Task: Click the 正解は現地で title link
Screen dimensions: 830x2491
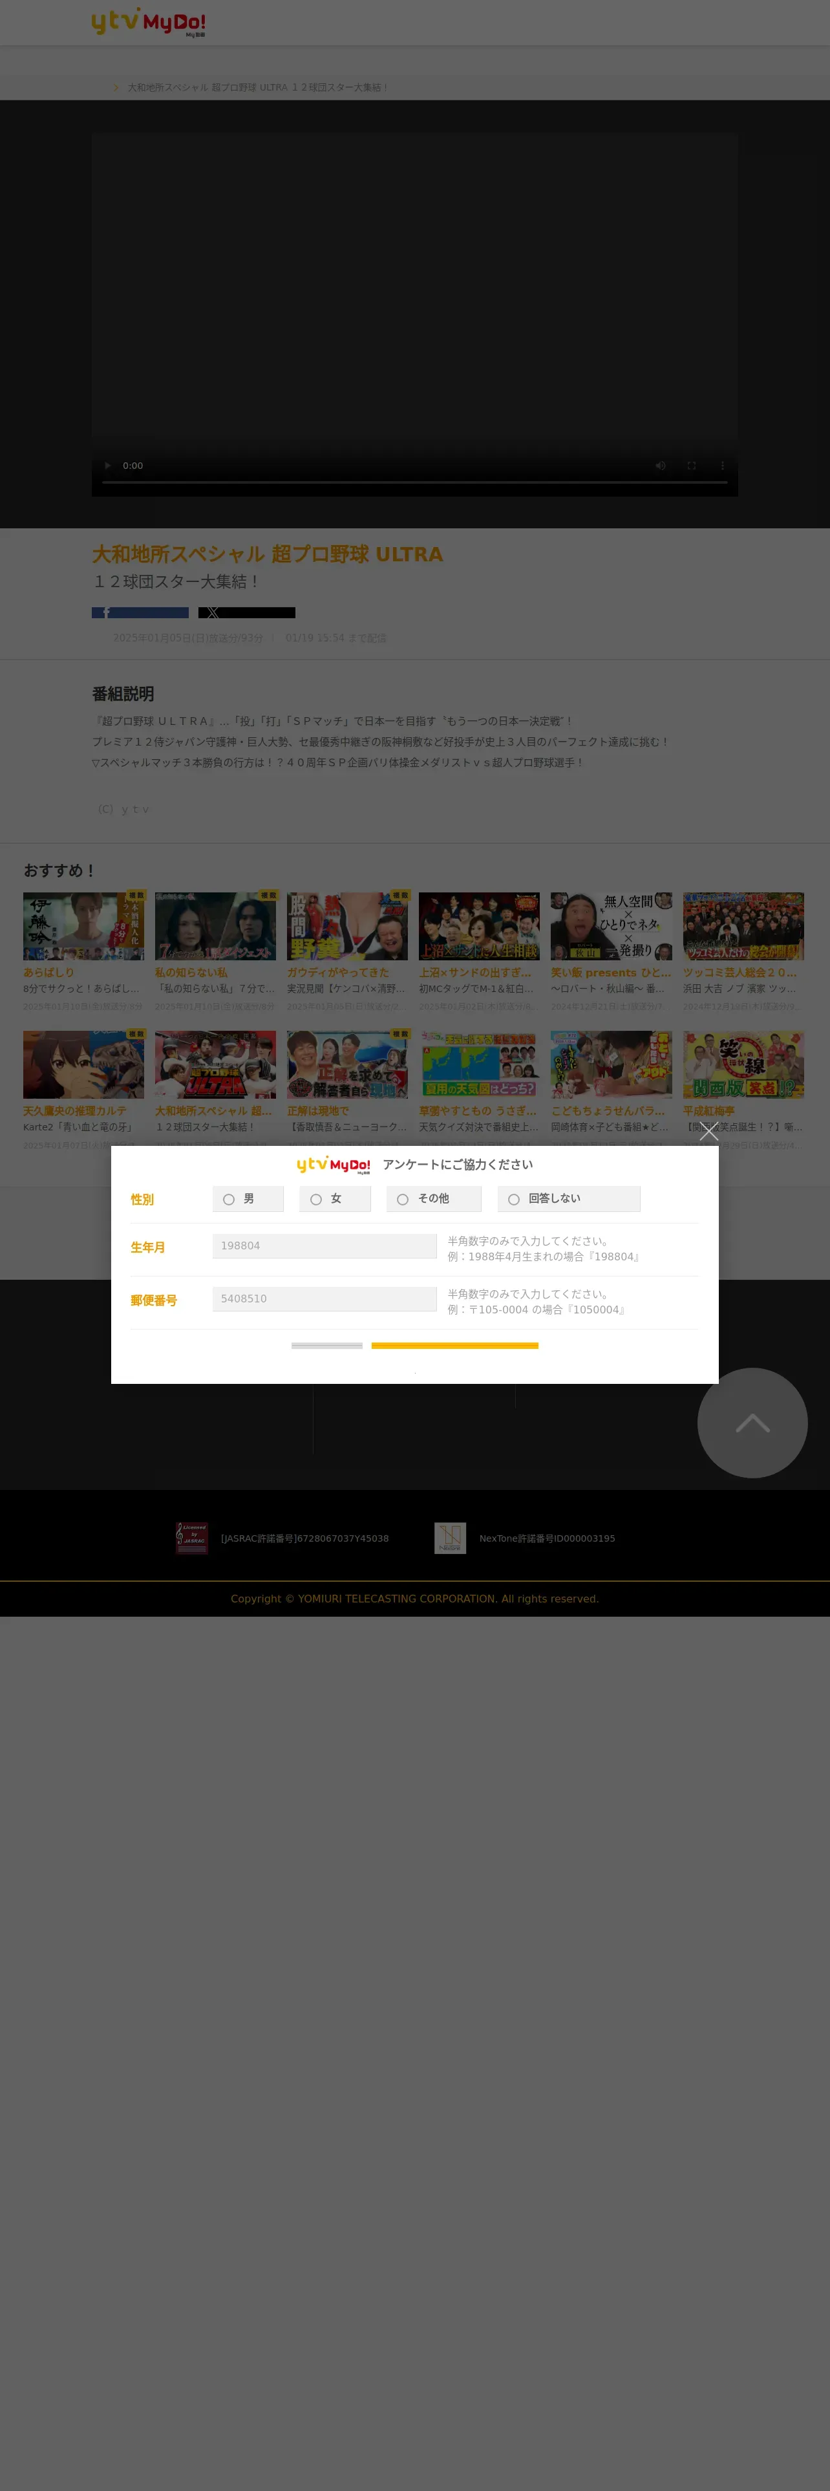Action: [x=318, y=1111]
